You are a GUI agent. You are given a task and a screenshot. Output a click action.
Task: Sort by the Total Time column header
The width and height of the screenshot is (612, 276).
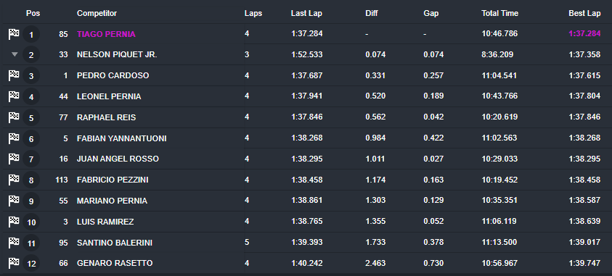click(x=500, y=13)
